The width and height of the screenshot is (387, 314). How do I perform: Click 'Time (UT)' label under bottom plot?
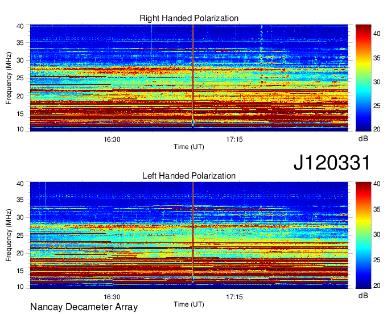pyautogui.click(x=189, y=304)
